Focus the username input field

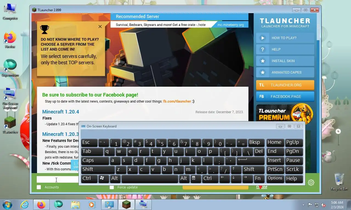pyautogui.click(x=58, y=180)
